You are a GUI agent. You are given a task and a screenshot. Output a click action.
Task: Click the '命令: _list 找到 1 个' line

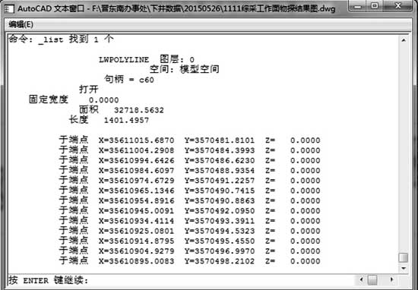[62, 39]
